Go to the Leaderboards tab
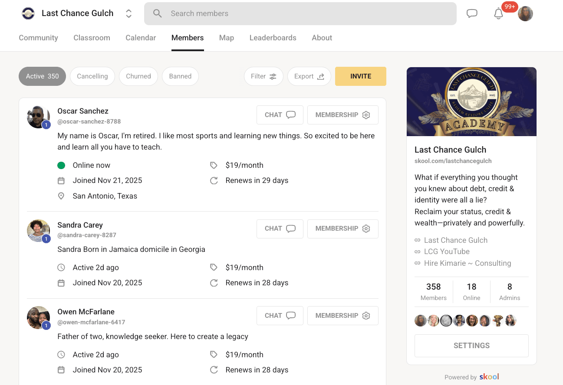The width and height of the screenshot is (563, 385). tap(273, 38)
